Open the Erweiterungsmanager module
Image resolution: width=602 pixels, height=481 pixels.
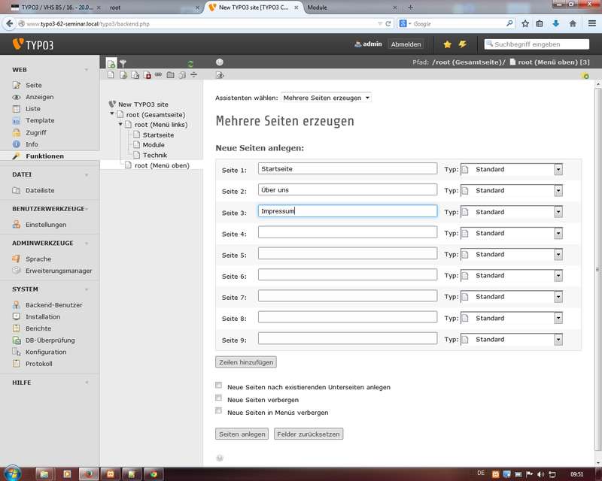(x=59, y=271)
